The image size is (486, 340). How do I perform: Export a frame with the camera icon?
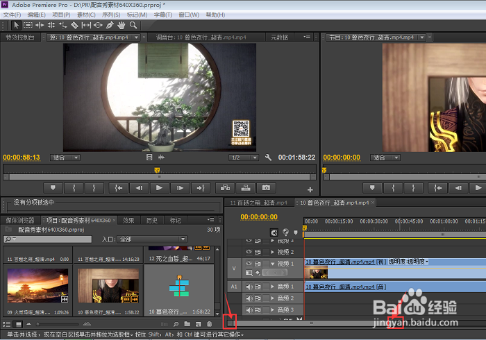pos(266,187)
